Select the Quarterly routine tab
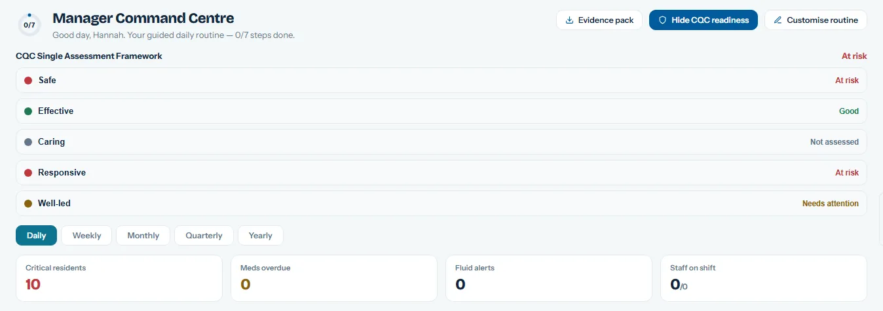 204,236
